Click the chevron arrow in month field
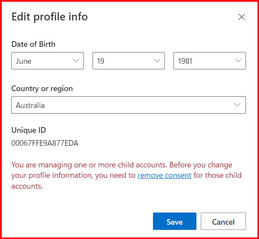Viewport: 259px width, 239px height. pyautogui.click(x=76, y=60)
